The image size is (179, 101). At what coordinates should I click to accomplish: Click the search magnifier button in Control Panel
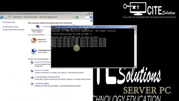click(x=91, y=17)
